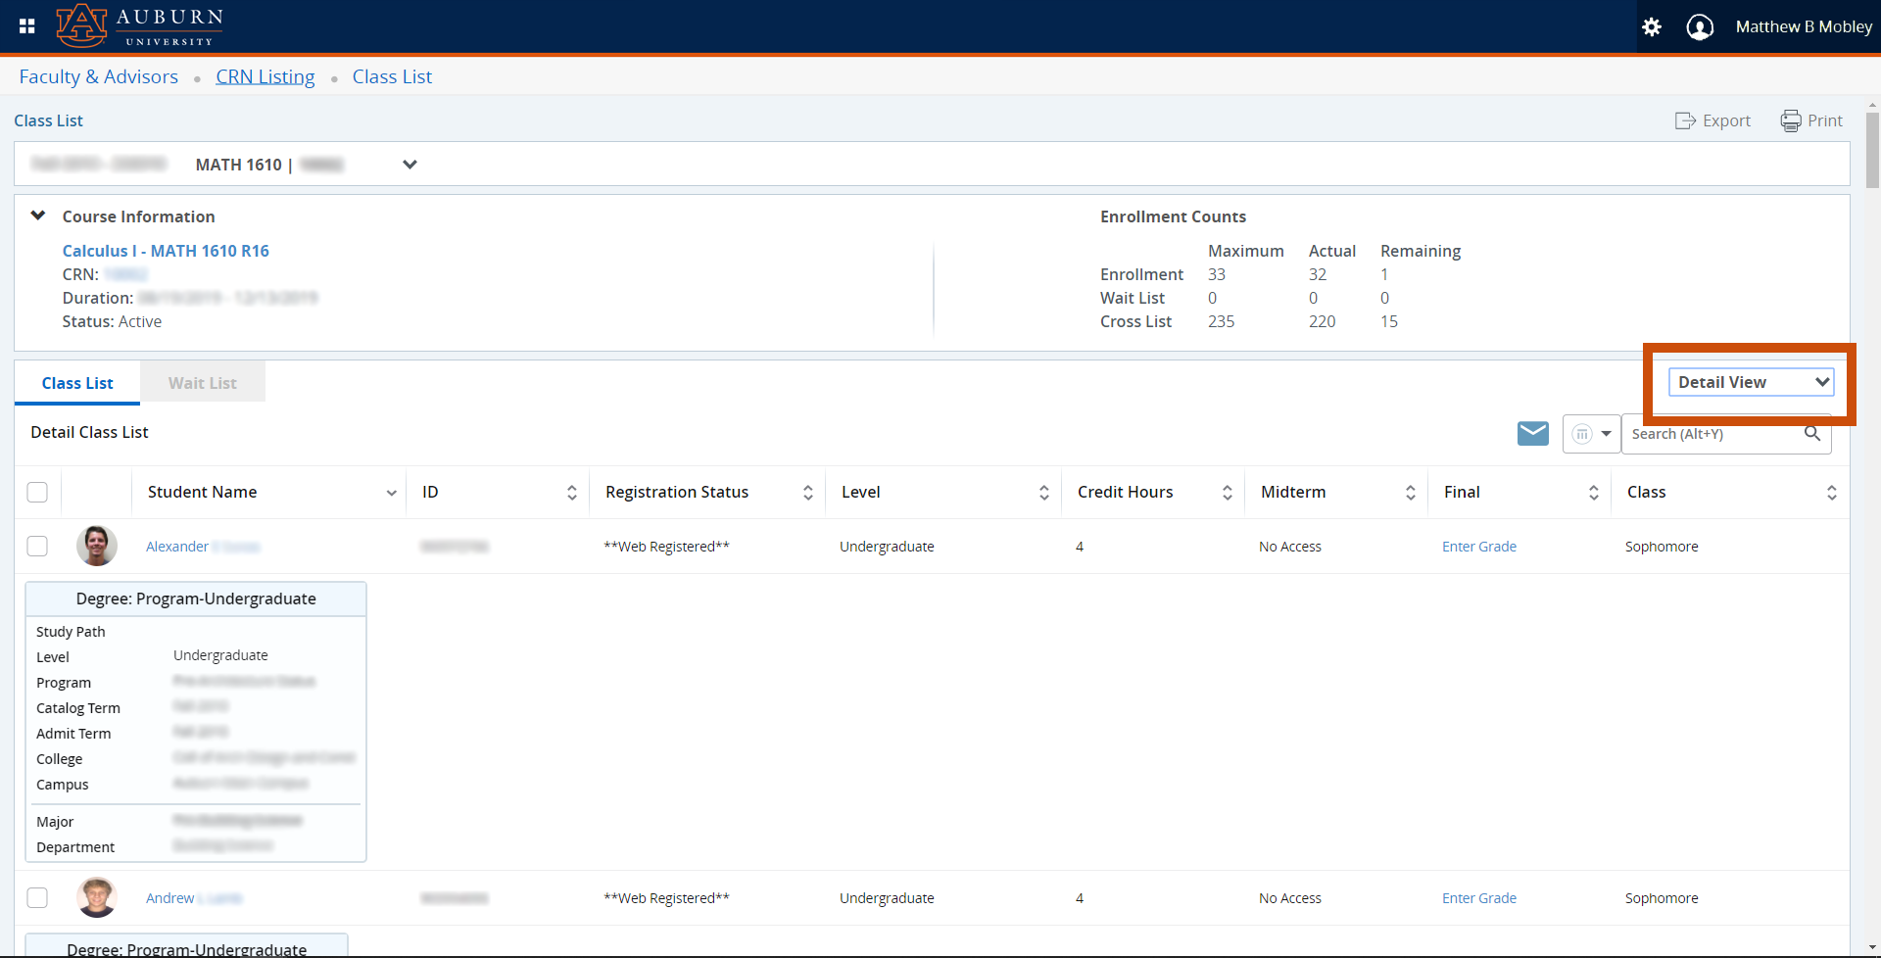Click the user profile avatar icon
Image resolution: width=1881 pixels, height=958 pixels.
(1700, 27)
